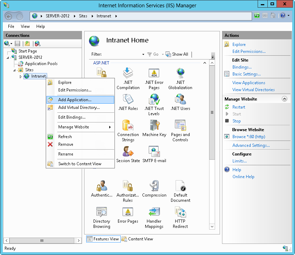Image resolution: width=295 pixels, height=255 pixels.
Task: Open the Pages and Controls feature
Action: coord(180,131)
